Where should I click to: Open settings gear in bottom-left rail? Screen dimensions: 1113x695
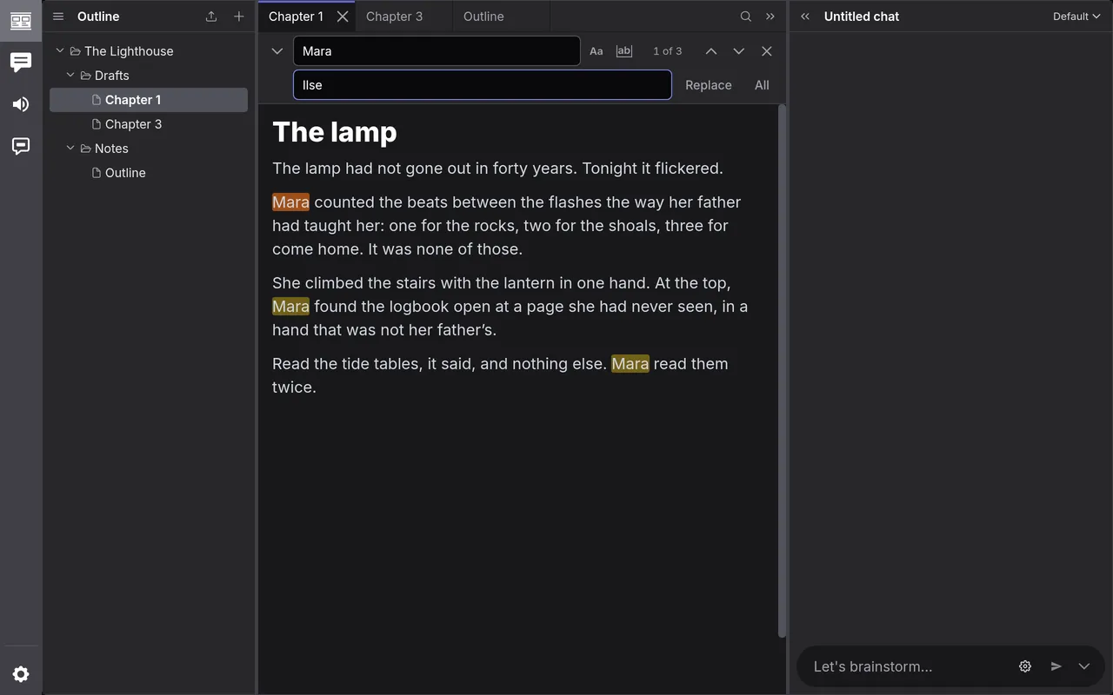[x=21, y=674]
